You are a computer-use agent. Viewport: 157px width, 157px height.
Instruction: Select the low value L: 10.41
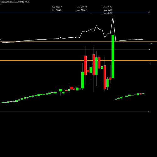(82, 10)
